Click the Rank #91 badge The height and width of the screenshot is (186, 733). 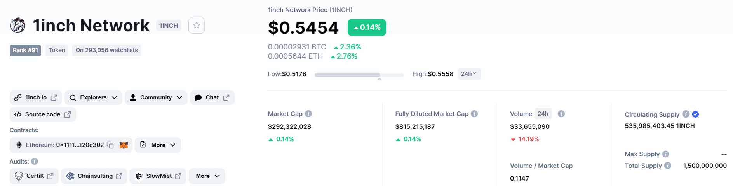click(25, 50)
